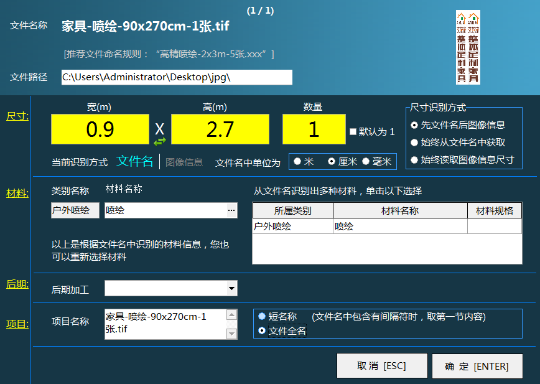Expand the 后期加工 dropdown
Screen dimensions: 540x384
[x=232, y=288]
